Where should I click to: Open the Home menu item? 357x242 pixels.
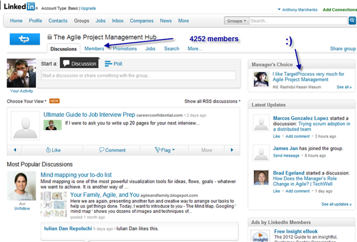(x=16, y=21)
